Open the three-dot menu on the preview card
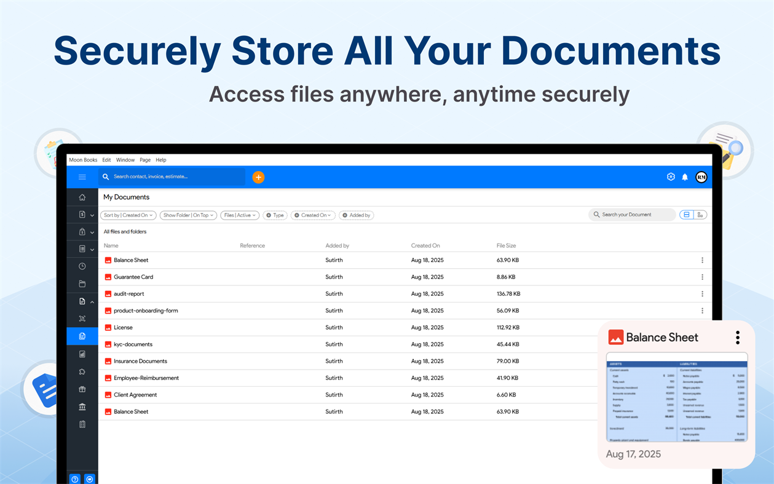Viewport: 774px width, 484px height. click(x=738, y=338)
